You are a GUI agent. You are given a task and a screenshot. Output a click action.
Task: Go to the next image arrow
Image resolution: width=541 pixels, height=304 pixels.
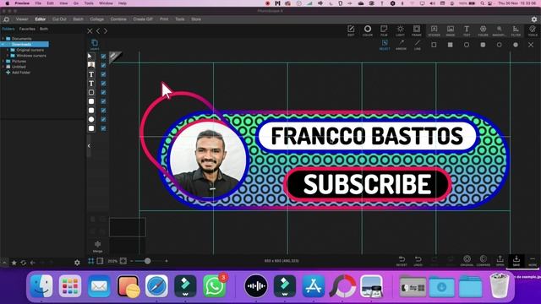[x=106, y=31]
